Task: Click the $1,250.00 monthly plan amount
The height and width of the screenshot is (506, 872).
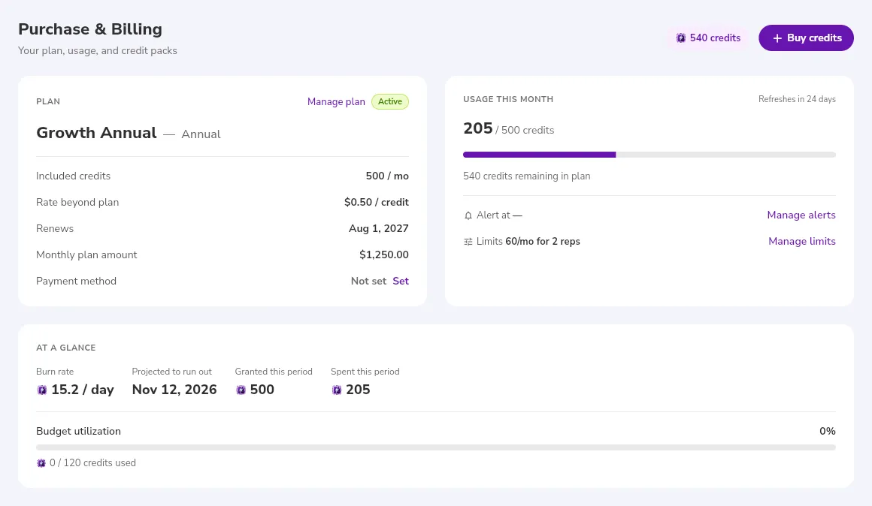Action: pos(383,255)
